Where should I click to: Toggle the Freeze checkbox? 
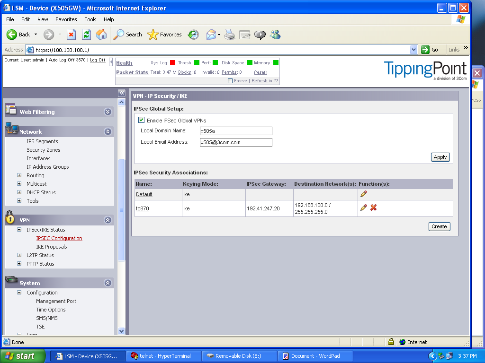(x=230, y=81)
